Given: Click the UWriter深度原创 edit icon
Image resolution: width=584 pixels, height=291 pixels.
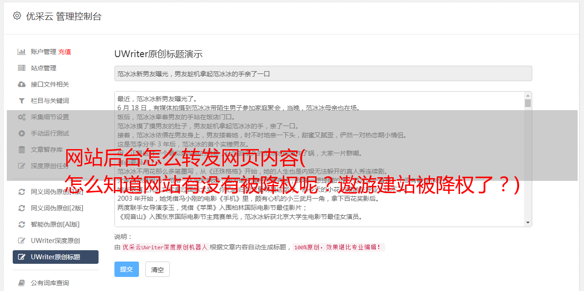Looking at the screenshot, I should tap(21, 241).
